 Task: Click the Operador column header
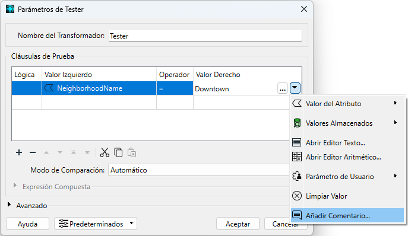175,75
